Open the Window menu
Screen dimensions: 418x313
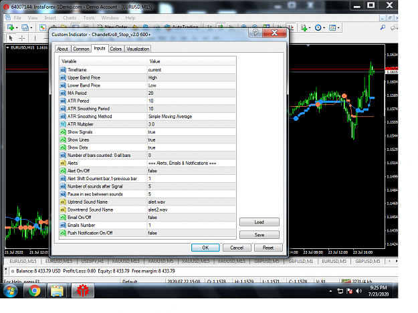110,18
